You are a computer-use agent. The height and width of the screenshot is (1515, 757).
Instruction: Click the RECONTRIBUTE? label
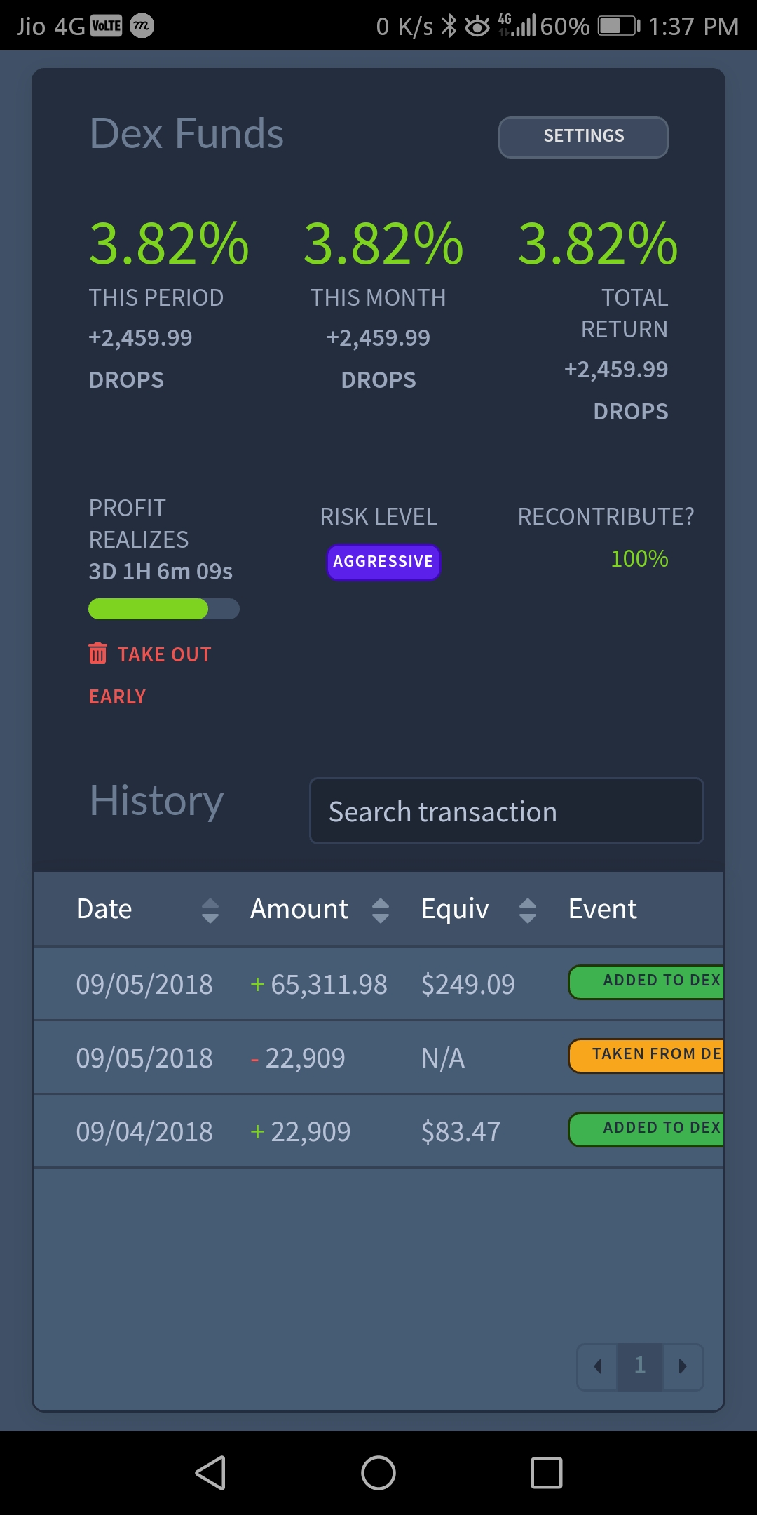[606, 517]
